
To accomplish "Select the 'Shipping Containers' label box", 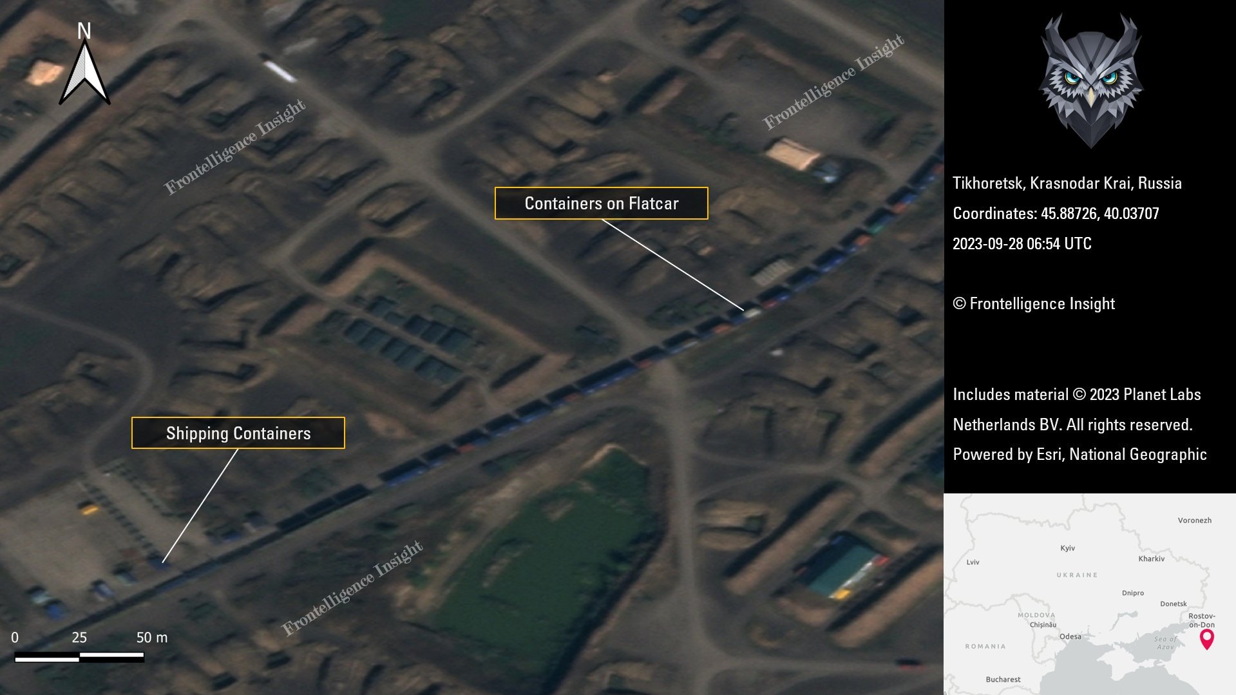I will (238, 433).
